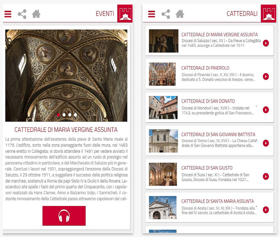This screenshot has width=280, height=237.
Task: Open 'CATTEDRALE DI SANTA MARIA ASSUNTA' title
Action: (x=217, y=201)
